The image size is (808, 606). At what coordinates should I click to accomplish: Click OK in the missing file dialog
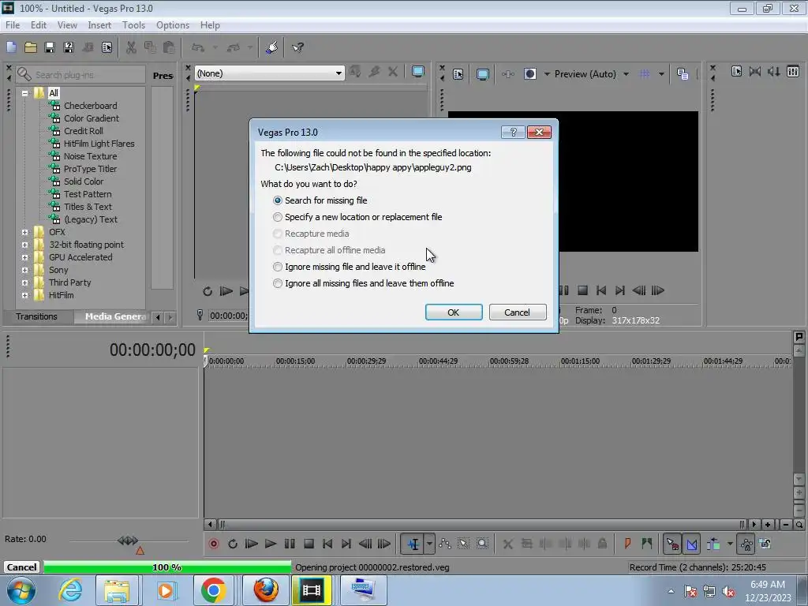pos(454,312)
